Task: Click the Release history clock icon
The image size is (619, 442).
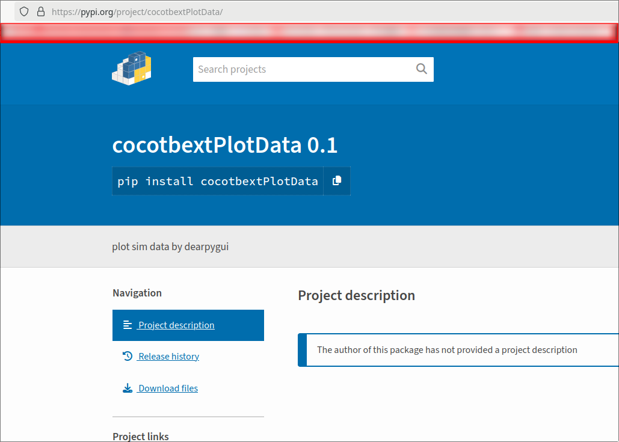Action: [x=127, y=356]
